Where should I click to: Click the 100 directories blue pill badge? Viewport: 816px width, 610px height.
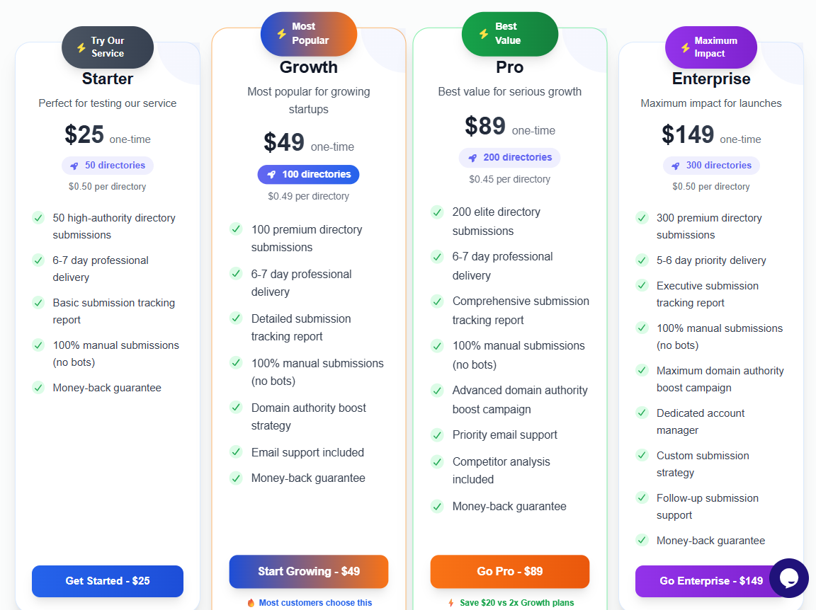pyautogui.click(x=308, y=175)
